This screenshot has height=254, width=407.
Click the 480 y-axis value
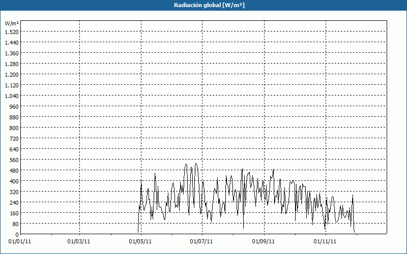(x=15, y=171)
